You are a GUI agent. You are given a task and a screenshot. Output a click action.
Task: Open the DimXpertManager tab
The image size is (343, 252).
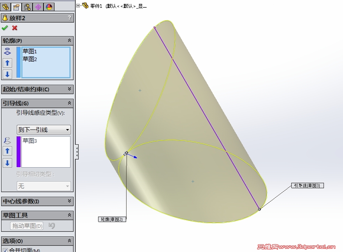(x=38, y=7)
